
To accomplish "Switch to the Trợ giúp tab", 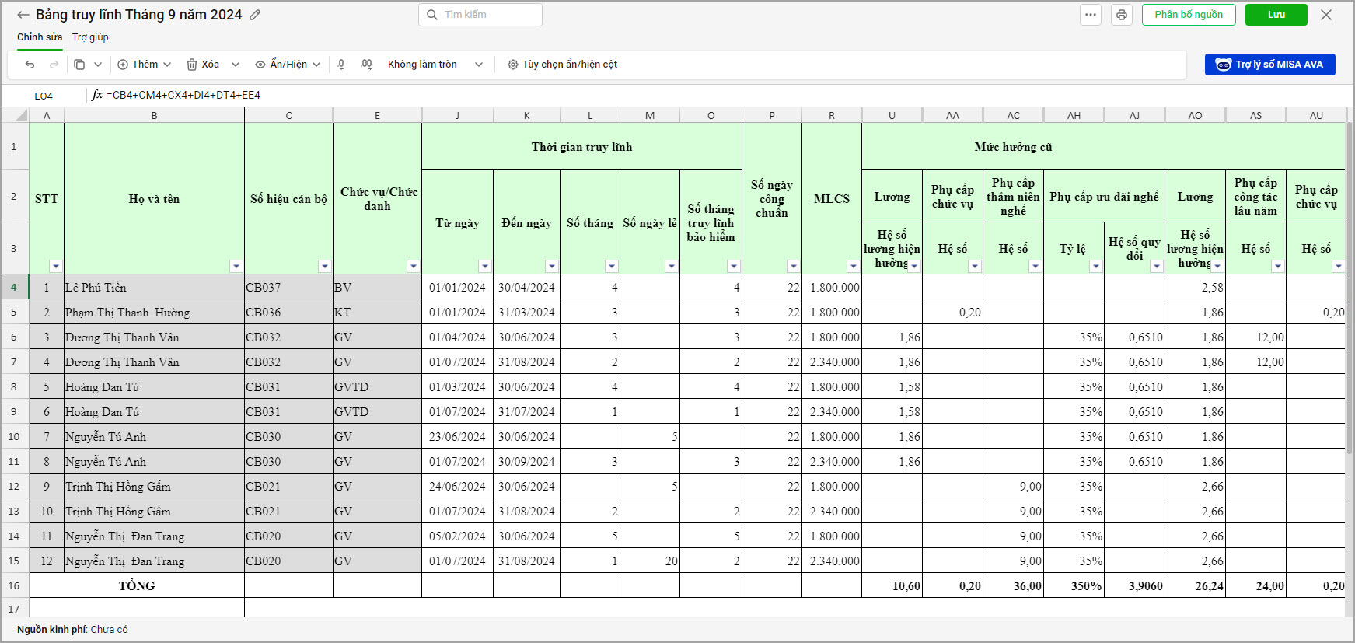I will (x=90, y=37).
